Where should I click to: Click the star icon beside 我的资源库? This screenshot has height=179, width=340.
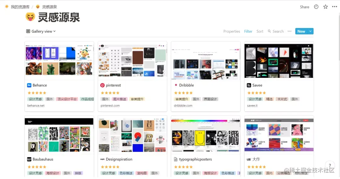point(7,7)
